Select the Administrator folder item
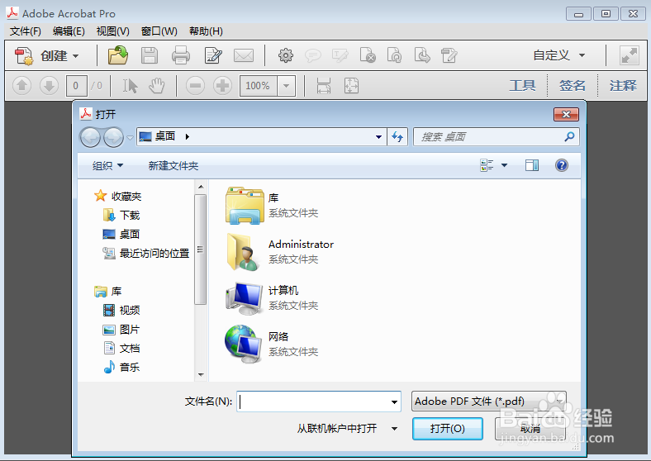651x461 pixels. click(x=280, y=252)
